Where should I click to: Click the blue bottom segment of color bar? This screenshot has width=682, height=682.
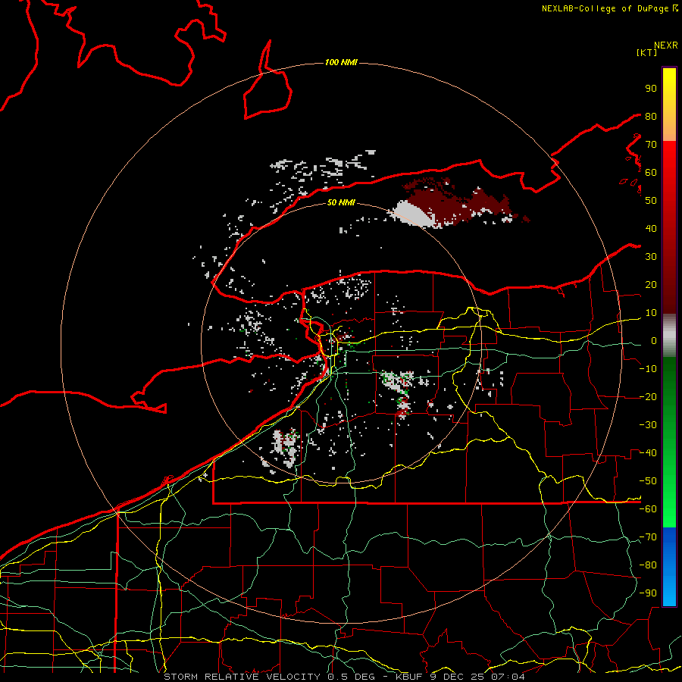[669, 566]
